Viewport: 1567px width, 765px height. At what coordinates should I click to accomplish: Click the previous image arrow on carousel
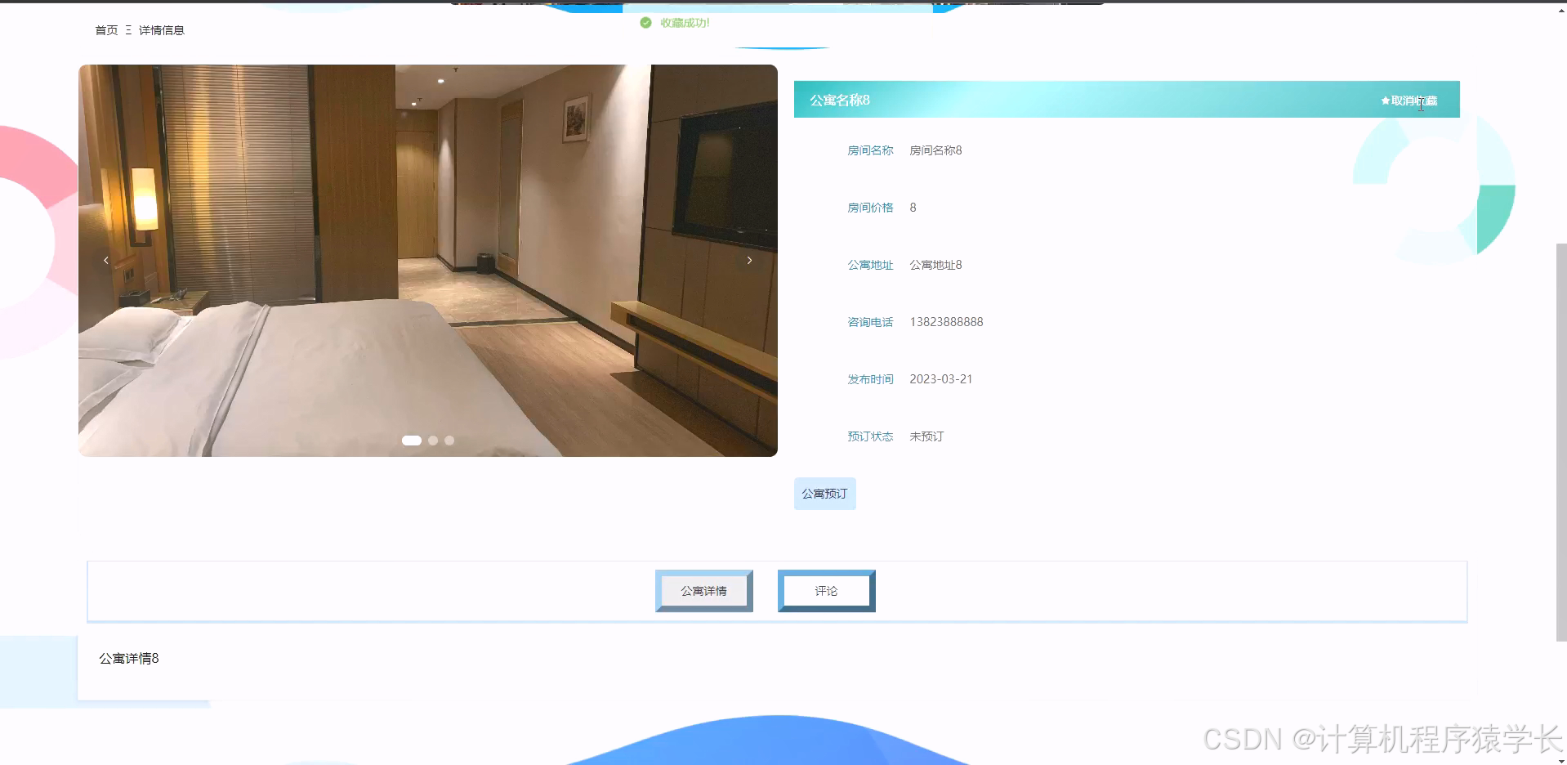click(x=105, y=261)
